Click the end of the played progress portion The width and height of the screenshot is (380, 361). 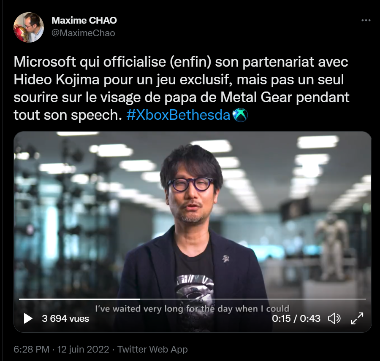click(x=140, y=299)
